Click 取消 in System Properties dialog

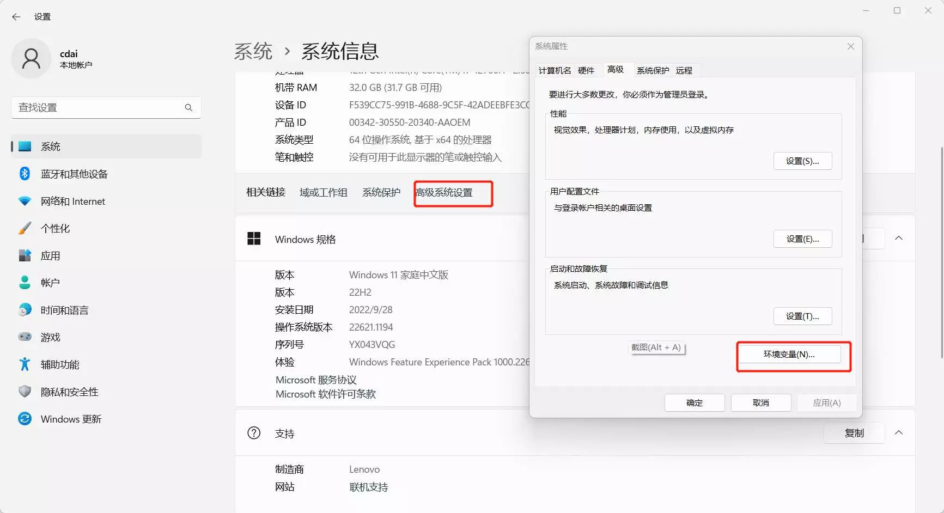point(761,402)
